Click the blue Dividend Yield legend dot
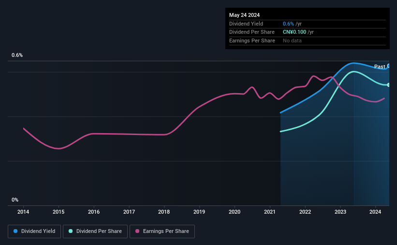This screenshot has width=397, height=245. click(x=15, y=231)
